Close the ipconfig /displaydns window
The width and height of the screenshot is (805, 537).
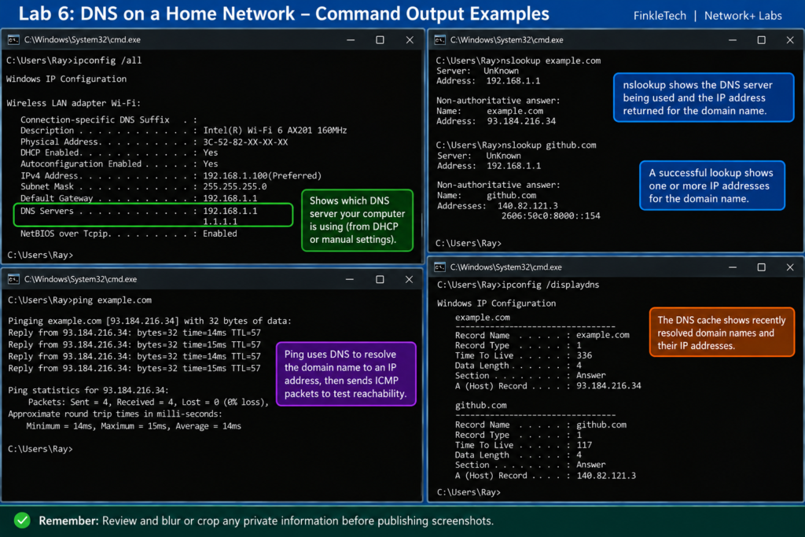click(790, 267)
